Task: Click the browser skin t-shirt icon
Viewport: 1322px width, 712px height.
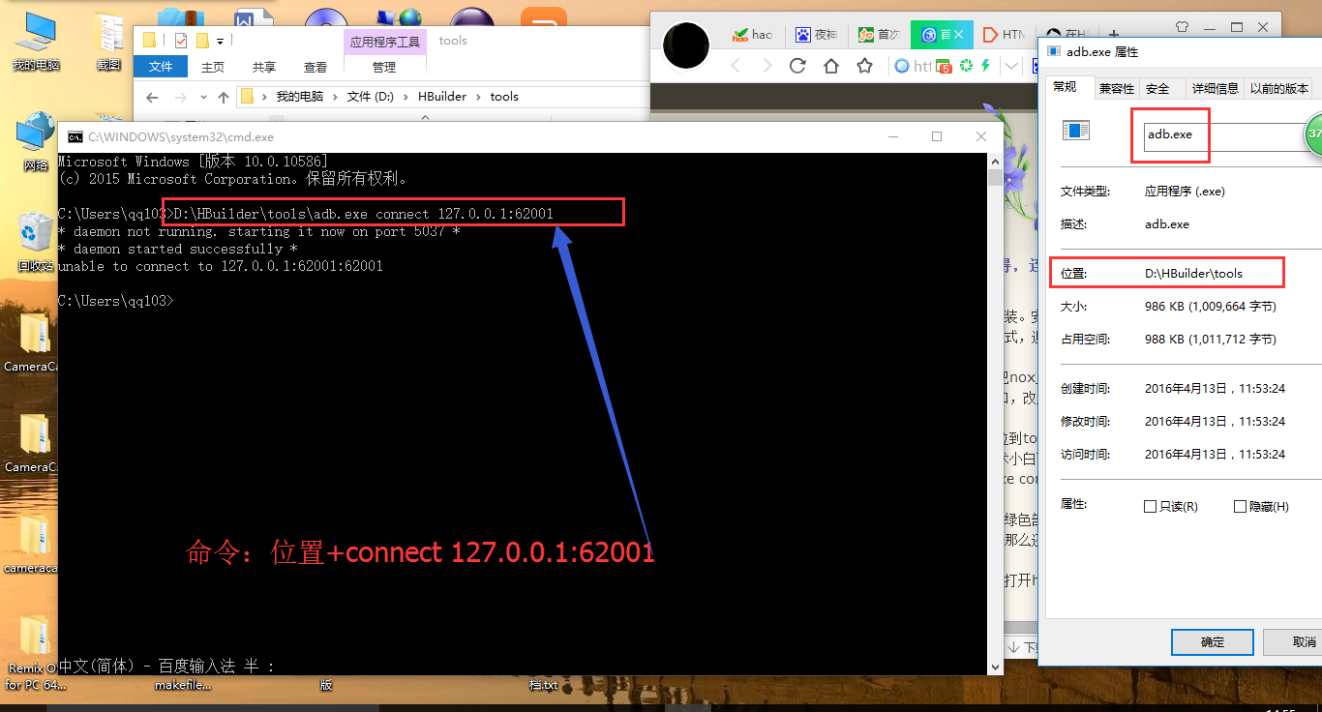Action: (1181, 27)
